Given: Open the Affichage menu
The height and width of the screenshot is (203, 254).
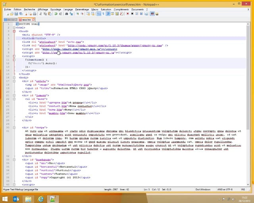Looking at the screenshot, I should click(43, 10).
